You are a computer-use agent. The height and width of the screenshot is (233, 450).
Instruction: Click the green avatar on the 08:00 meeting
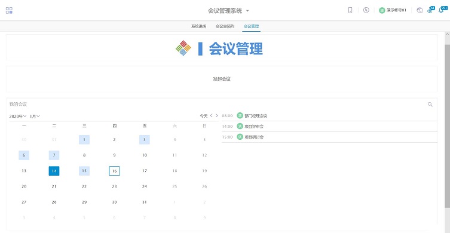(x=240, y=116)
